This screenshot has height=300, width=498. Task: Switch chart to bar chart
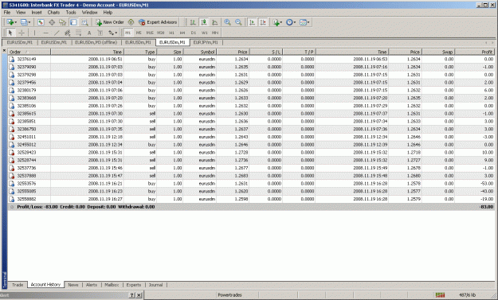click(193, 22)
